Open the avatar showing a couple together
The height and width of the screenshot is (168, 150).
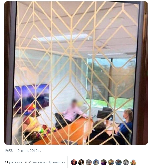(111, 162)
